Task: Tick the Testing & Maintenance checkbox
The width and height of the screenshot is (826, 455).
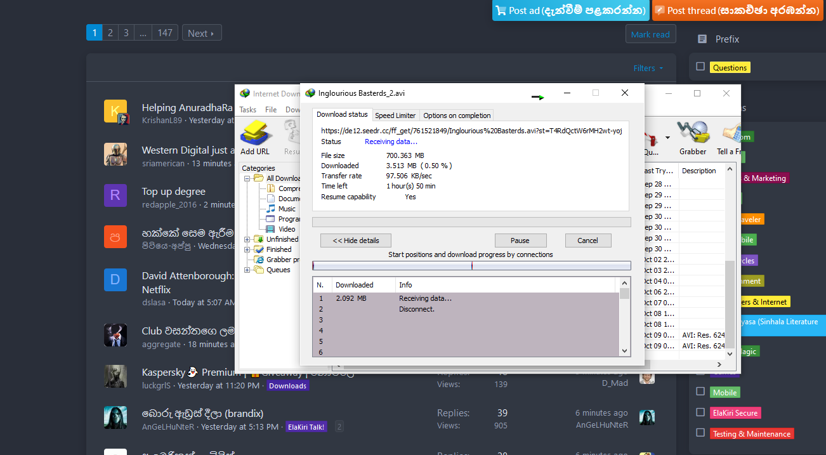Action: click(x=700, y=433)
